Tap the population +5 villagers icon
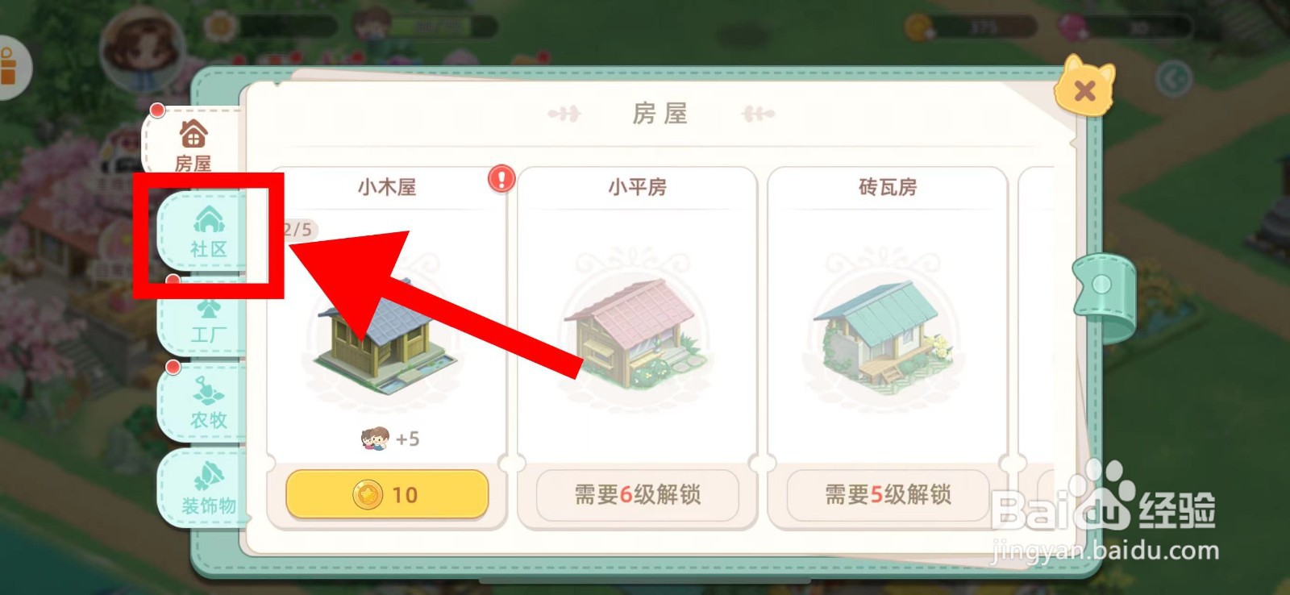This screenshot has height=595, width=1290. [374, 439]
